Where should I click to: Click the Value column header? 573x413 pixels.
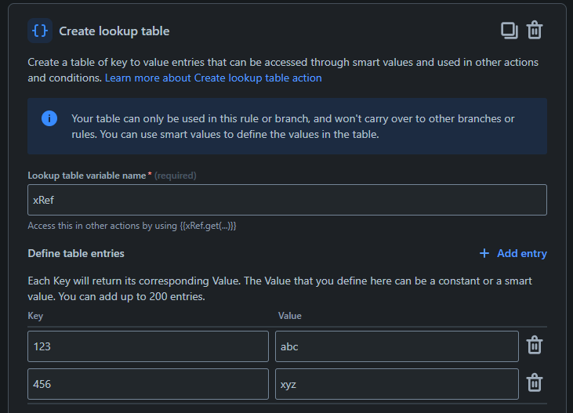tap(290, 316)
